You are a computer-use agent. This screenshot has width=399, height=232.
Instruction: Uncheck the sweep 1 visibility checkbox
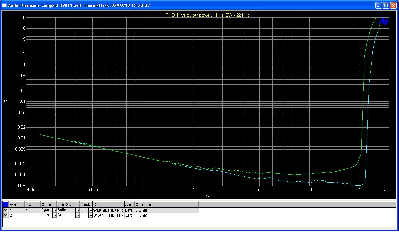(x=5, y=210)
